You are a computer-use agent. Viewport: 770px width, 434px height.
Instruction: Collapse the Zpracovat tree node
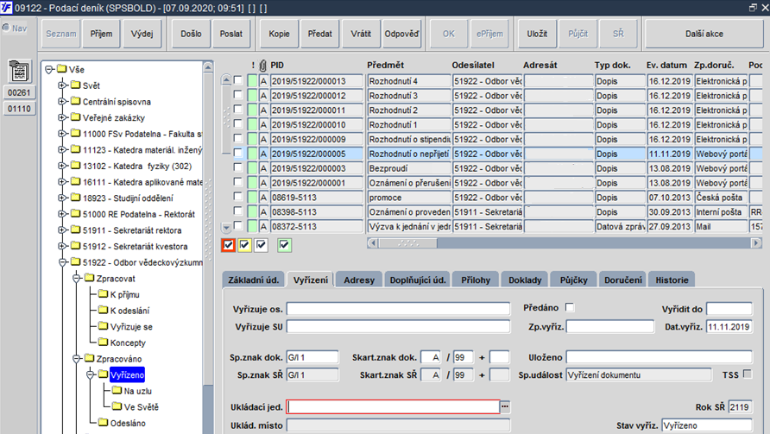[76, 279]
